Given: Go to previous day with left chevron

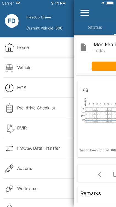Looking at the screenshot, I should click(100, 174).
